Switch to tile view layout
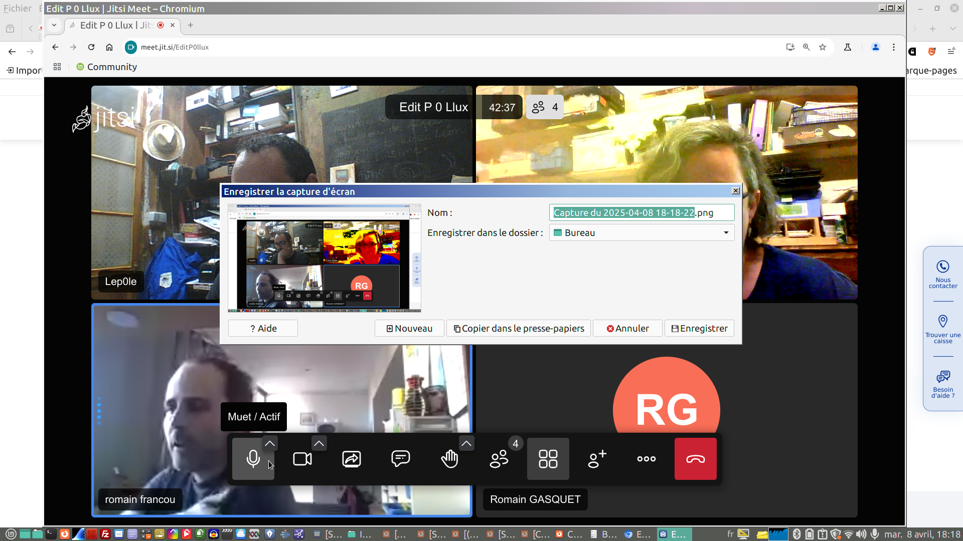This screenshot has height=541, width=963. (548, 459)
